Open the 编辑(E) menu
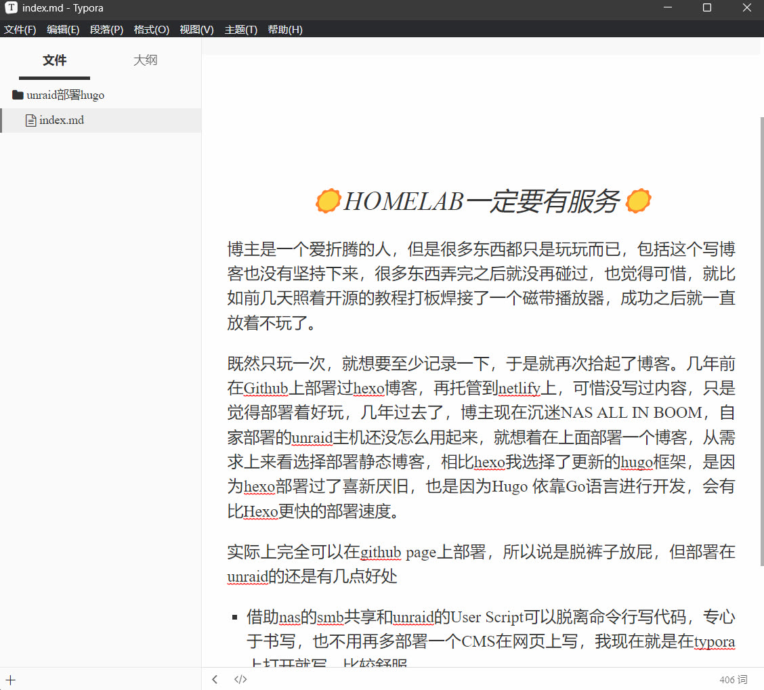The width and height of the screenshot is (764, 690). pyautogui.click(x=63, y=30)
